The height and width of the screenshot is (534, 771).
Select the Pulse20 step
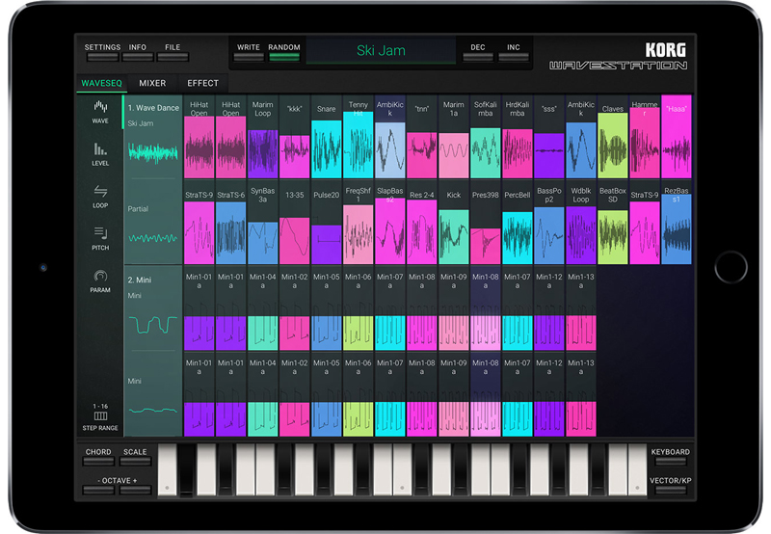click(x=327, y=224)
